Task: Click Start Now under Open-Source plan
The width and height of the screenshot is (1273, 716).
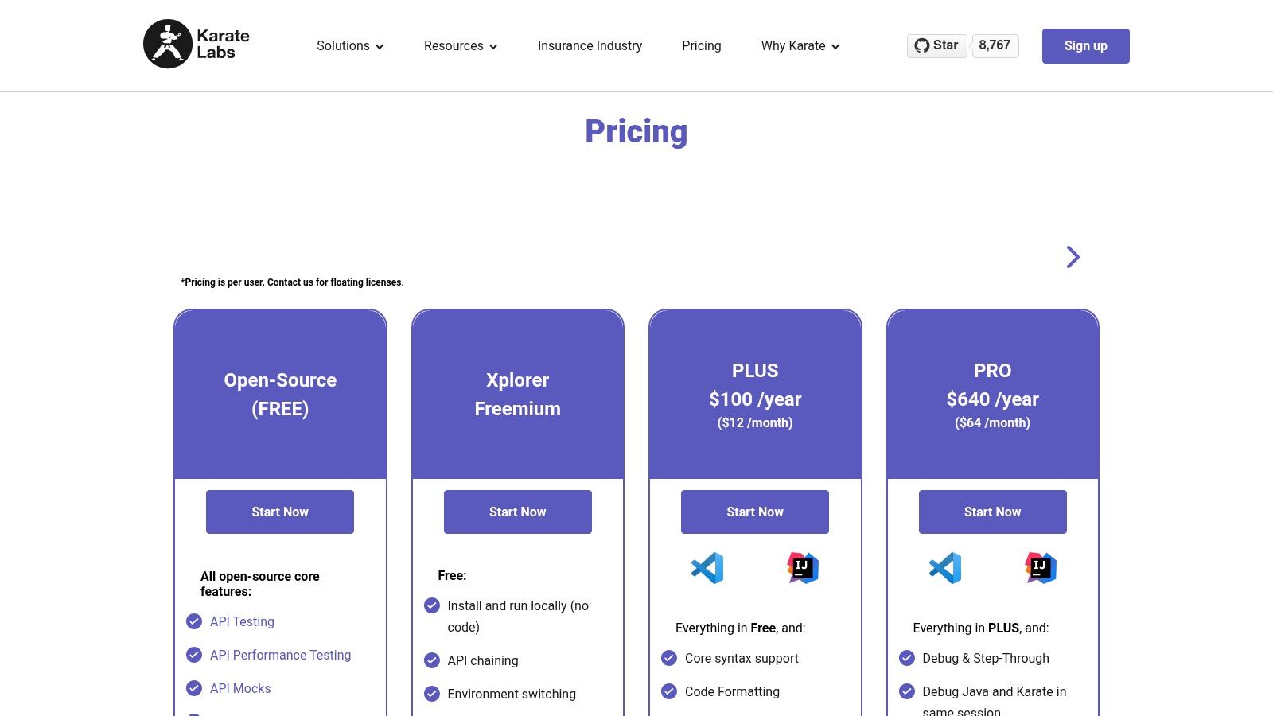Action: (x=280, y=512)
